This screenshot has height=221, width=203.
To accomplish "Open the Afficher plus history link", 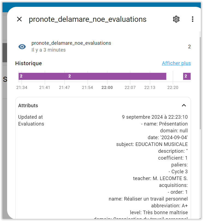I will coord(176,63).
